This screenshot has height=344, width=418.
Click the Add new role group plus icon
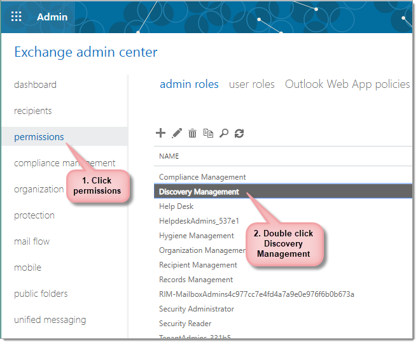160,133
